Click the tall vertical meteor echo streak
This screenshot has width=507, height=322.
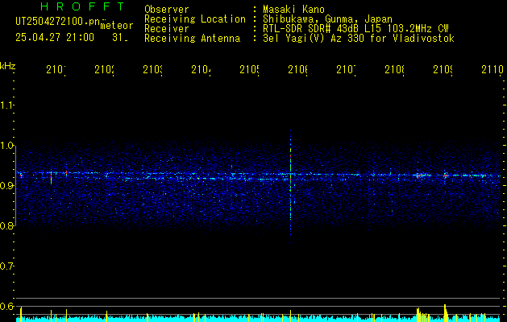point(291,188)
